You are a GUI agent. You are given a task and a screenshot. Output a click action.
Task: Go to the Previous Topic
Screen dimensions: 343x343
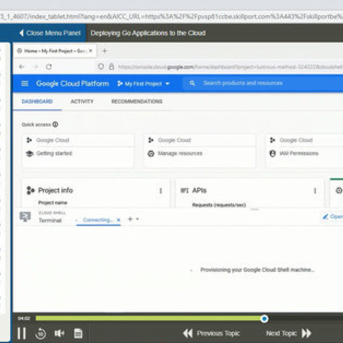(211, 334)
